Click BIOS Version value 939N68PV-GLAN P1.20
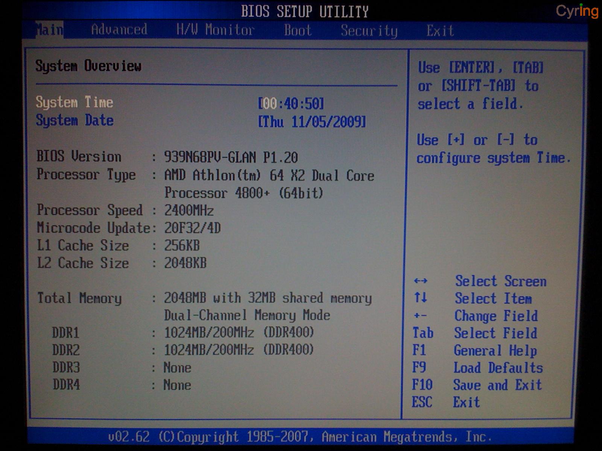 231,157
